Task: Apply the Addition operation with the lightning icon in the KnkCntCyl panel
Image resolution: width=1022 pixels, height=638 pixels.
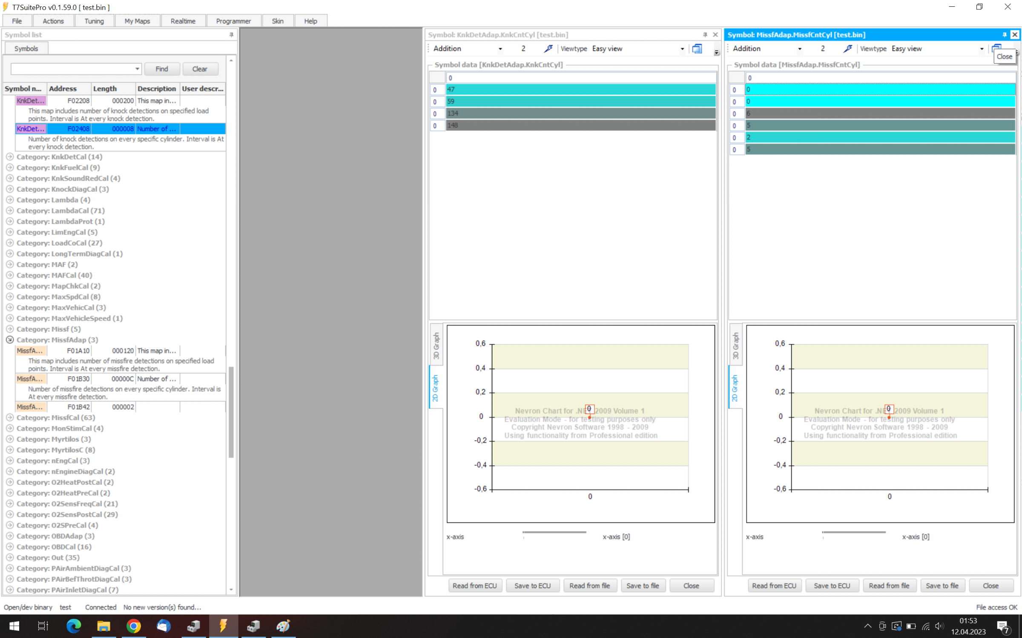Action: click(548, 48)
